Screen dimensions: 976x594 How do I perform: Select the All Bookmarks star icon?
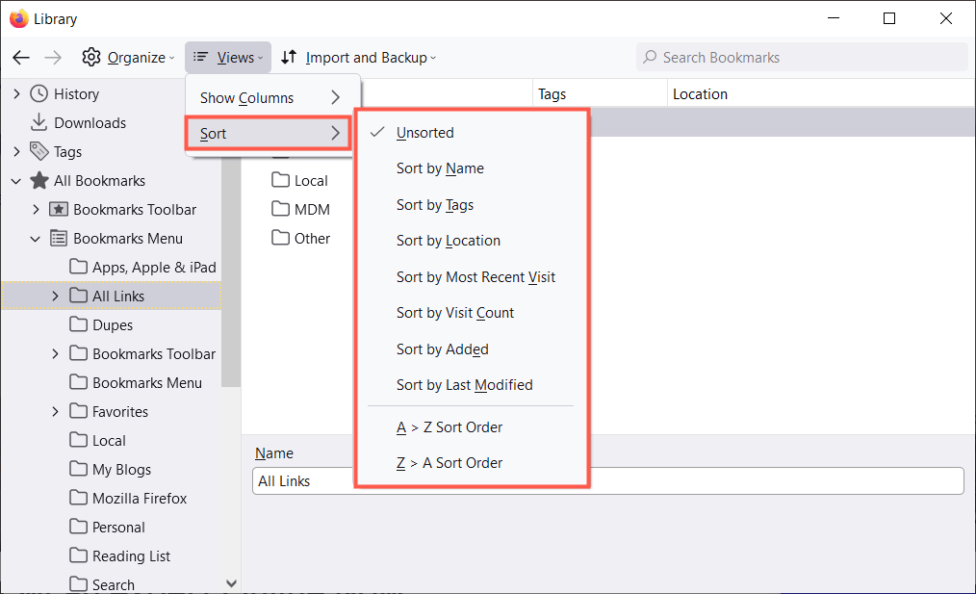click(39, 181)
